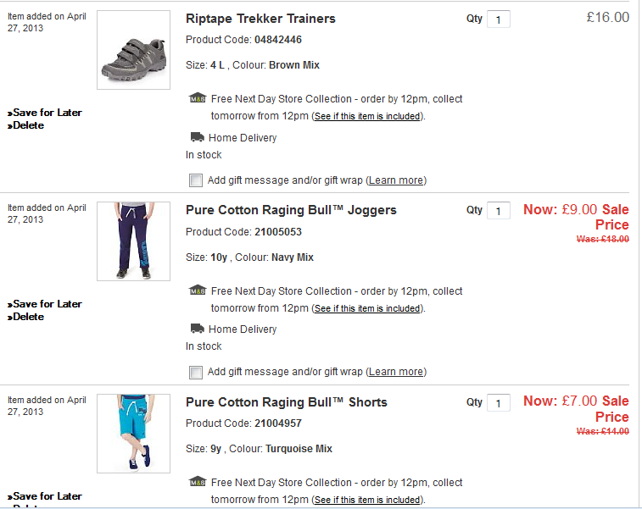Enable gift message checkbox for Raging Bull Joggers
642x509 pixels.
pyautogui.click(x=196, y=372)
